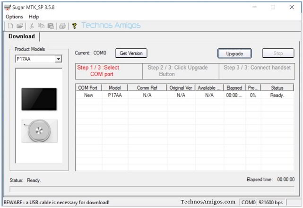This screenshot has height=208, width=303.
Task: Click the Comm Ref column header
Action: (x=147, y=88)
